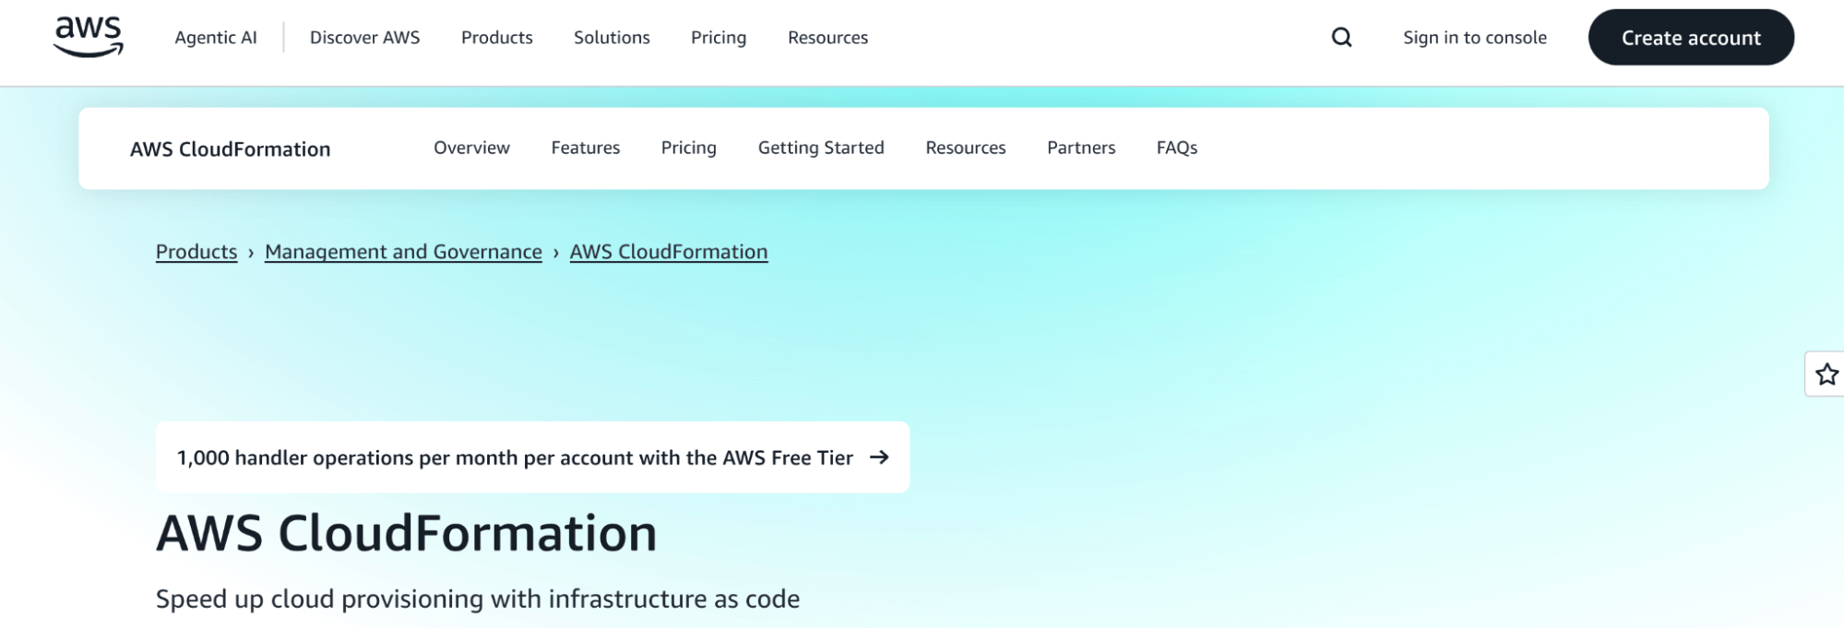Open Agentic AI menu item
The image size is (1844, 629).
click(216, 38)
